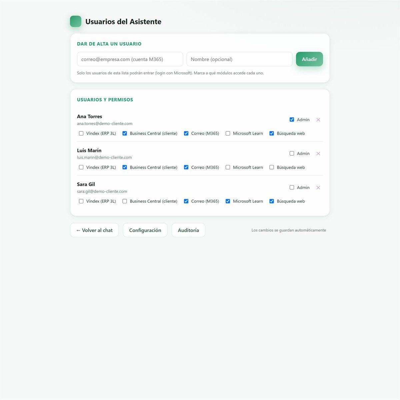Uncheck Admin for Ana Torres
This screenshot has width=400, height=400.
tap(292, 120)
